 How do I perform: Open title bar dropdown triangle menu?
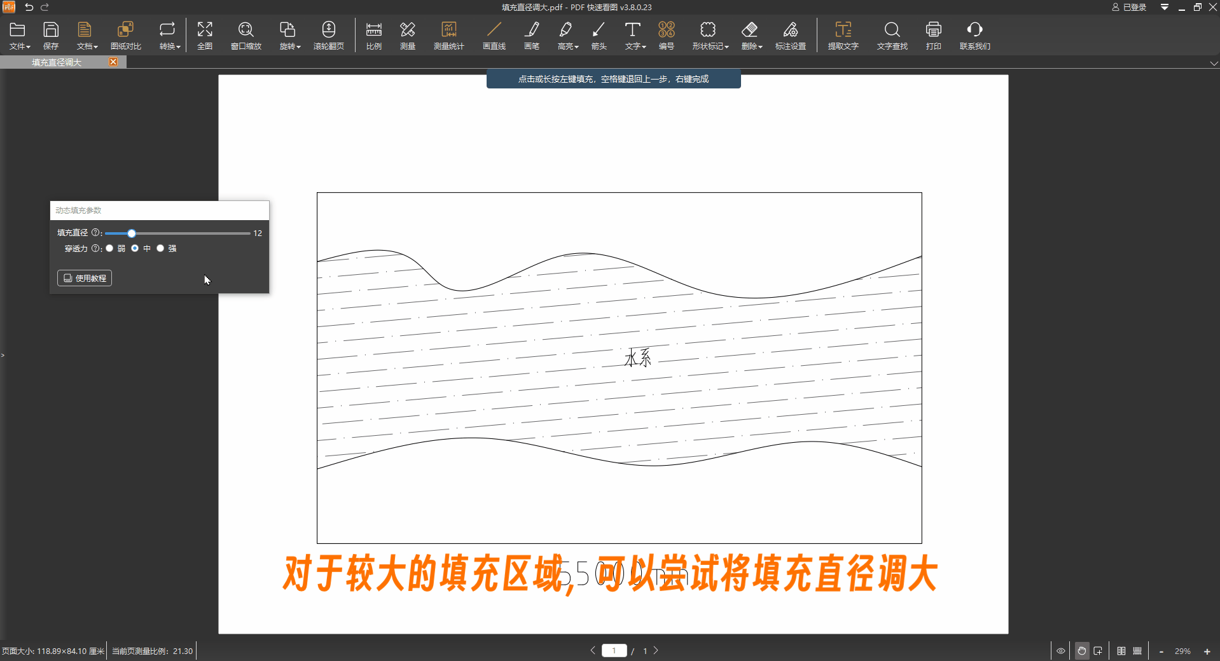click(1165, 7)
